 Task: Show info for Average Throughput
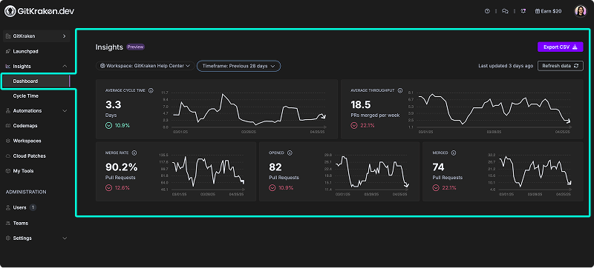[400, 90]
